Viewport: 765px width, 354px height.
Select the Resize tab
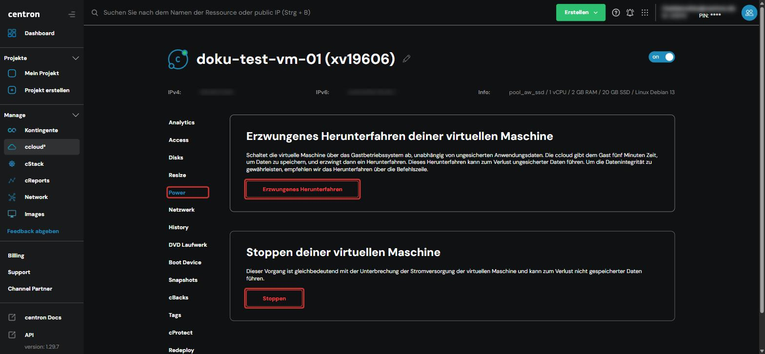[177, 175]
